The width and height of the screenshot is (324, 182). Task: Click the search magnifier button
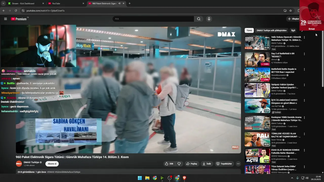pos(199,19)
